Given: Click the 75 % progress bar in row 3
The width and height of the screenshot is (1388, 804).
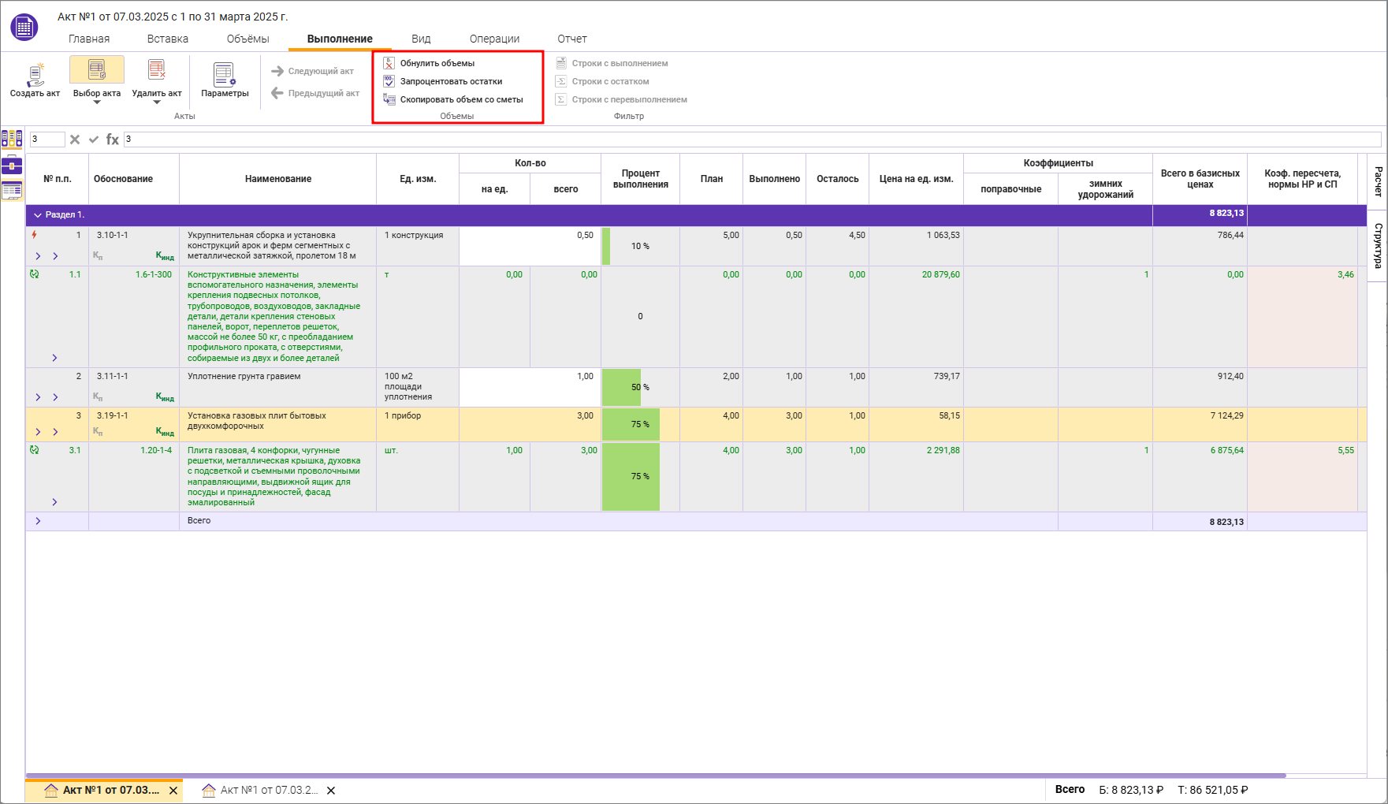Looking at the screenshot, I should coord(631,424).
